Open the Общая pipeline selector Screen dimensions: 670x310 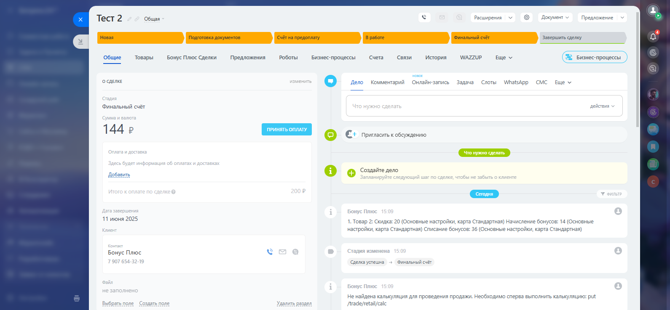(154, 19)
